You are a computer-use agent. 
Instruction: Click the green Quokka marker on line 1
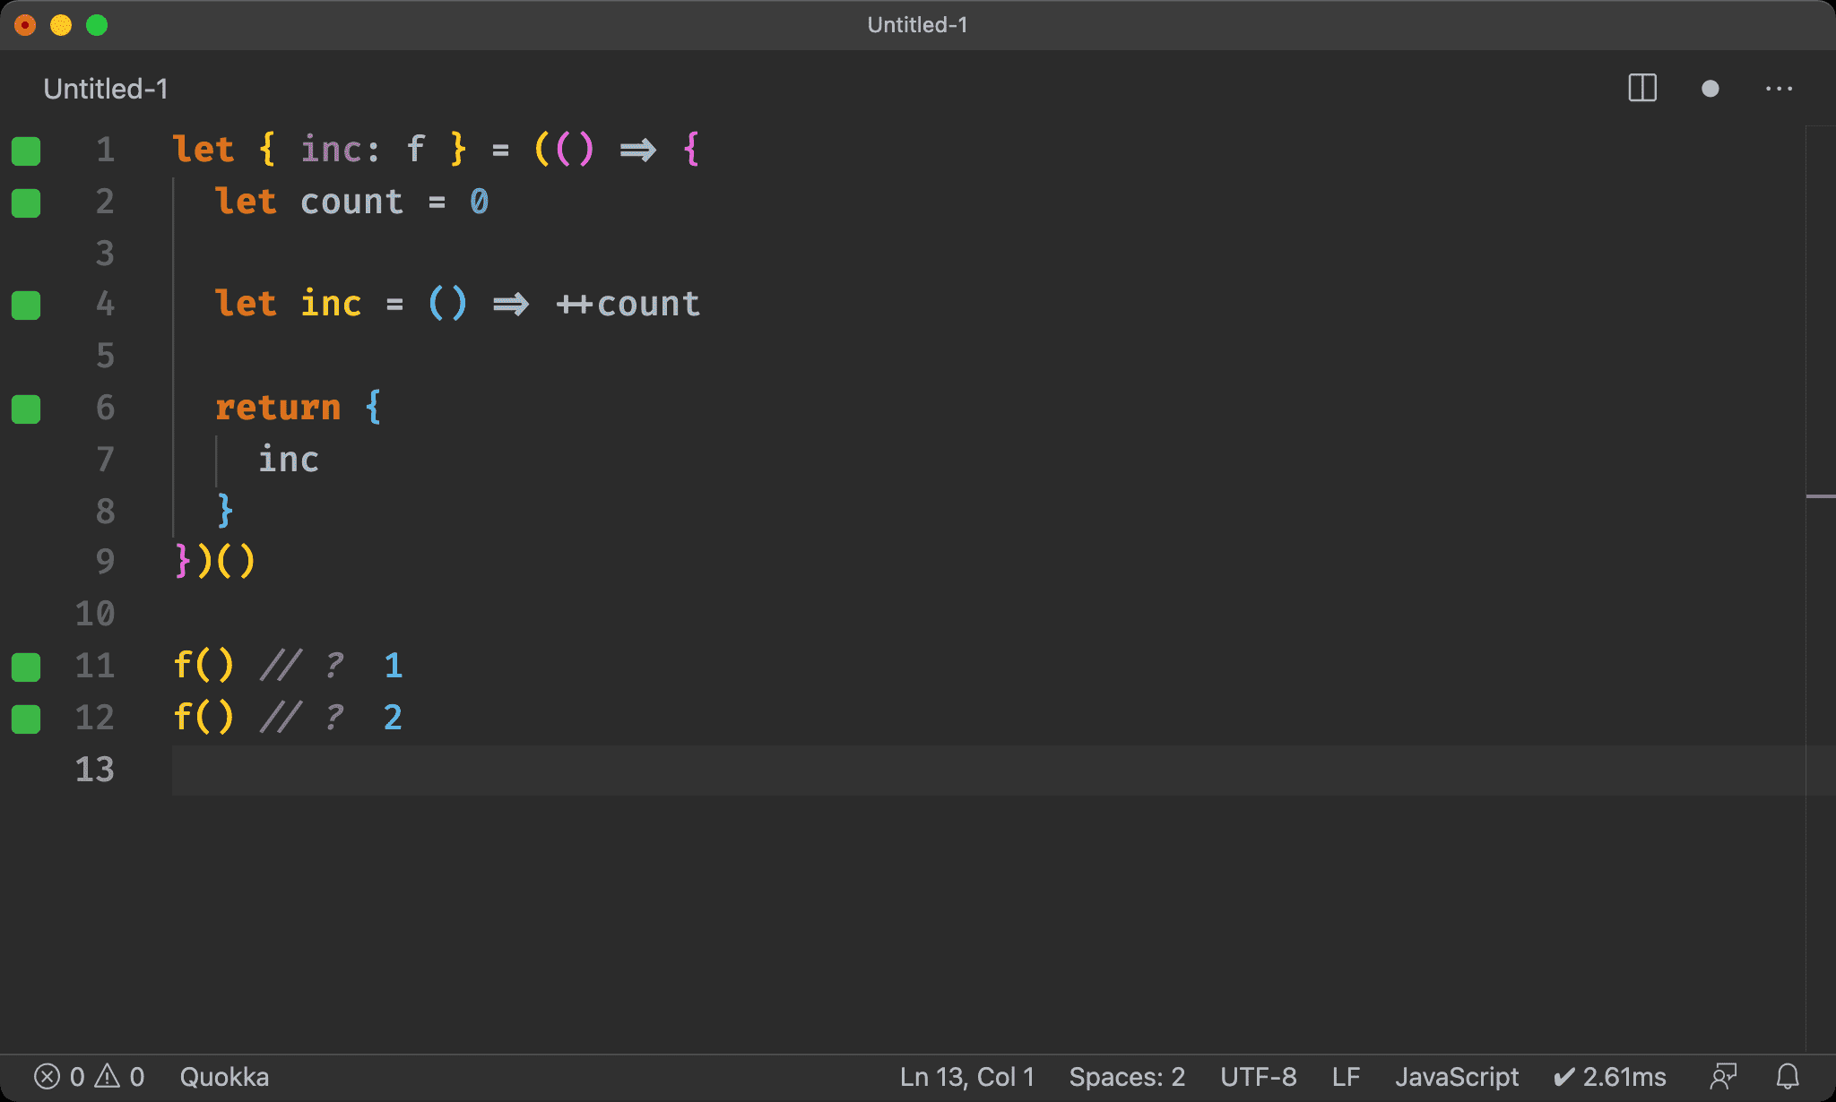[26, 151]
